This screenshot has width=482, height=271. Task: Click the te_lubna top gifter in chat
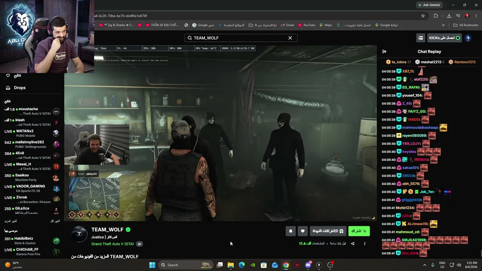pyautogui.click(x=398, y=62)
